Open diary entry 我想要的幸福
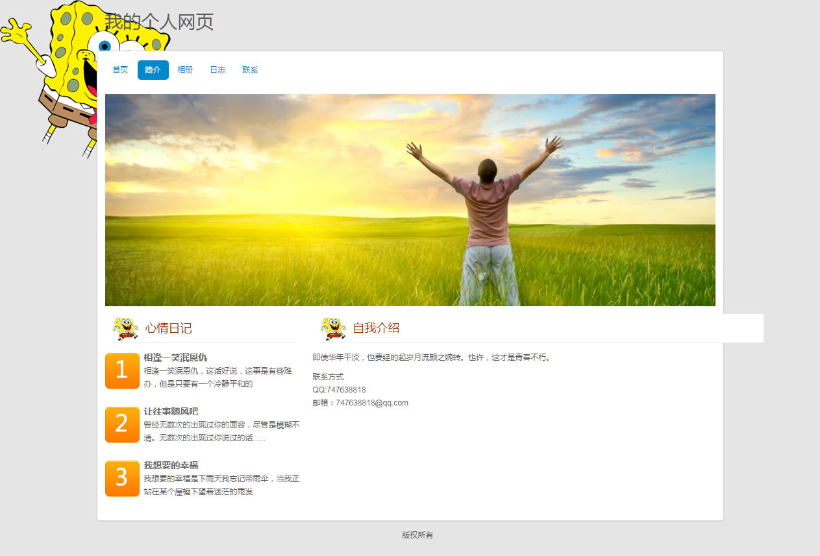The width and height of the screenshot is (820, 556). click(171, 465)
